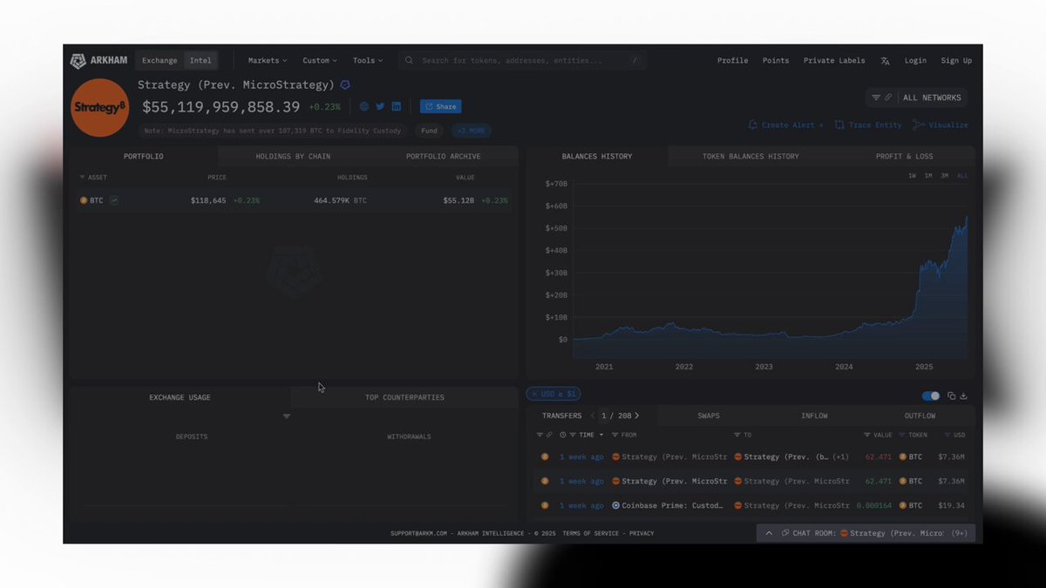The image size is (1046, 588).
Task: Select the 1M chart range
Action: [x=928, y=176]
